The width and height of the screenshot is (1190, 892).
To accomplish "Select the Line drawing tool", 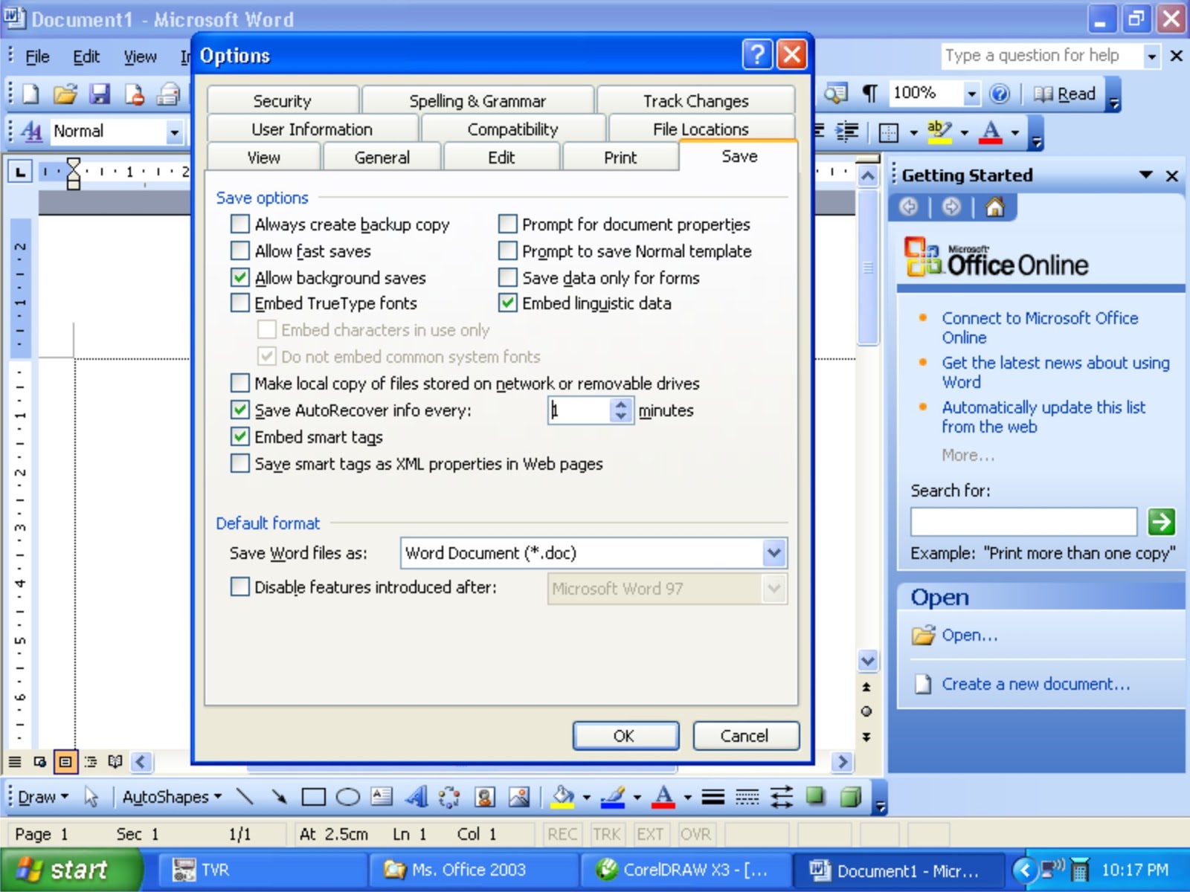I will coord(245,797).
